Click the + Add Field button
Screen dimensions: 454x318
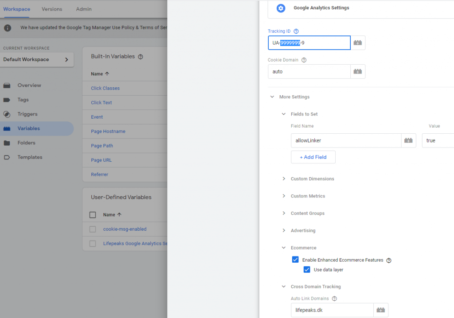313,157
